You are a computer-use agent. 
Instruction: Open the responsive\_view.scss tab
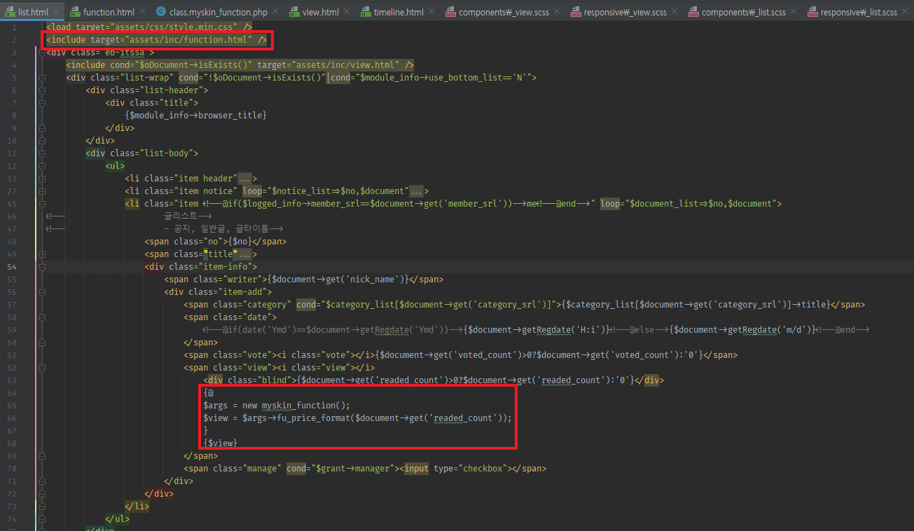coord(625,12)
